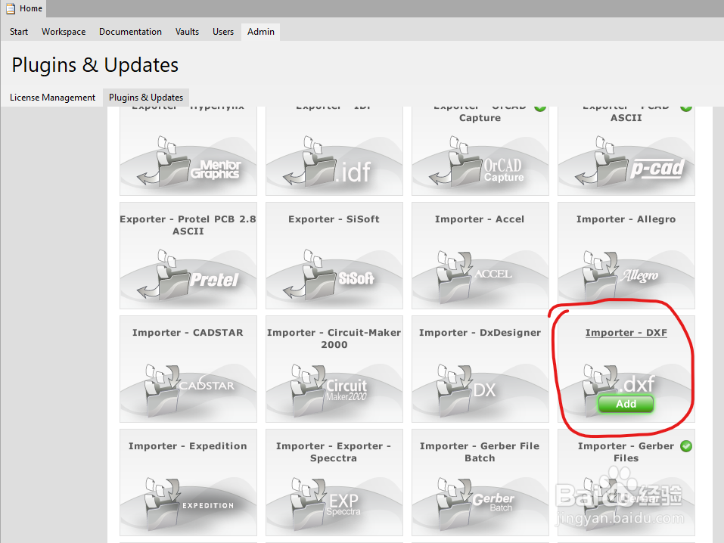This screenshot has height=543, width=724.
Task: Click the Exporter Hyperlynx Mentor Graphics icon
Action: click(x=188, y=162)
